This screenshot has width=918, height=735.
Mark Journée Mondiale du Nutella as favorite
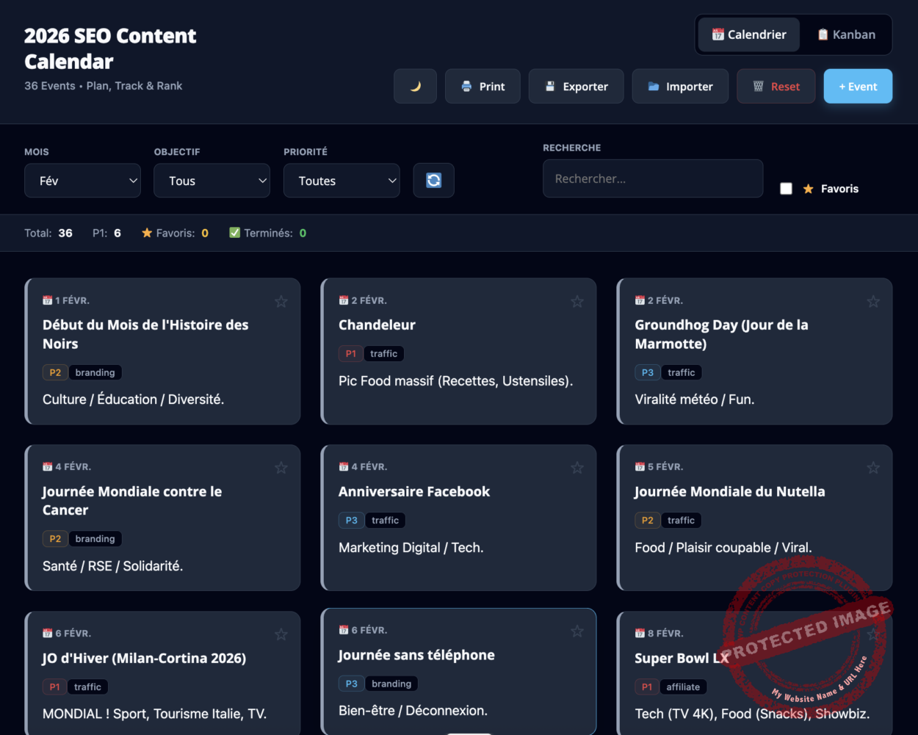[x=872, y=468]
